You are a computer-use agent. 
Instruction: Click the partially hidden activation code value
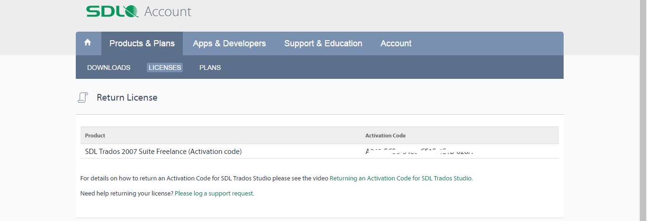[420, 152]
